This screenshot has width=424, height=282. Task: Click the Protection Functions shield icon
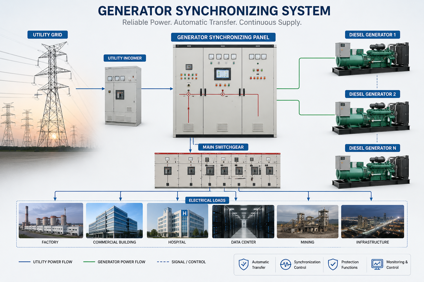pyautogui.click(x=333, y=264)
